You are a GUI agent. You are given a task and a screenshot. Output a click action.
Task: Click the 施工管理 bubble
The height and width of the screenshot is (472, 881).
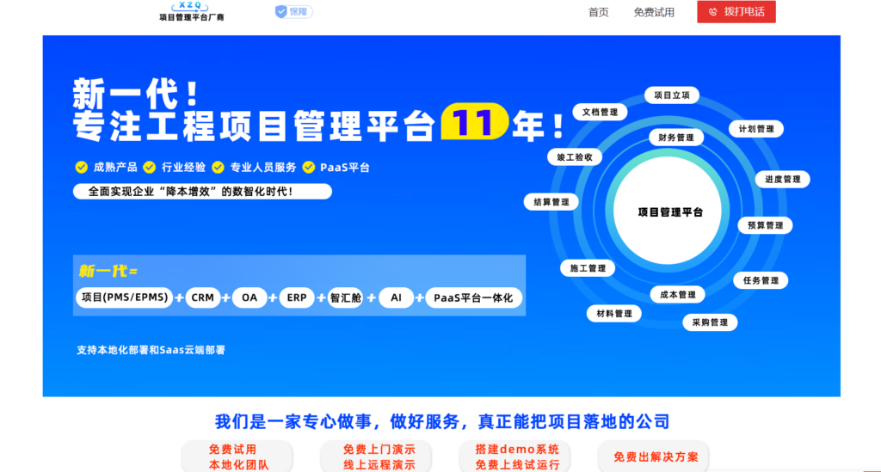point(588,268)
